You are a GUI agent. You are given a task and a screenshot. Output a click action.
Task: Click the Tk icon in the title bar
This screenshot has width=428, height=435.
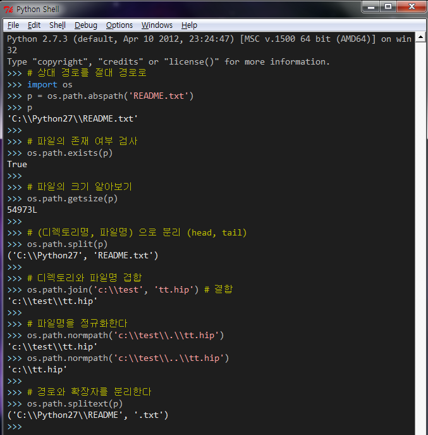coord(8,9)
